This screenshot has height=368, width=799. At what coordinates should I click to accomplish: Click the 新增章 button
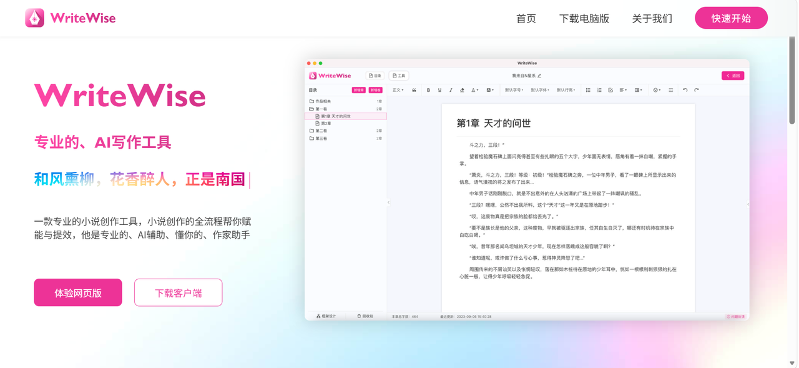(359, 91)
